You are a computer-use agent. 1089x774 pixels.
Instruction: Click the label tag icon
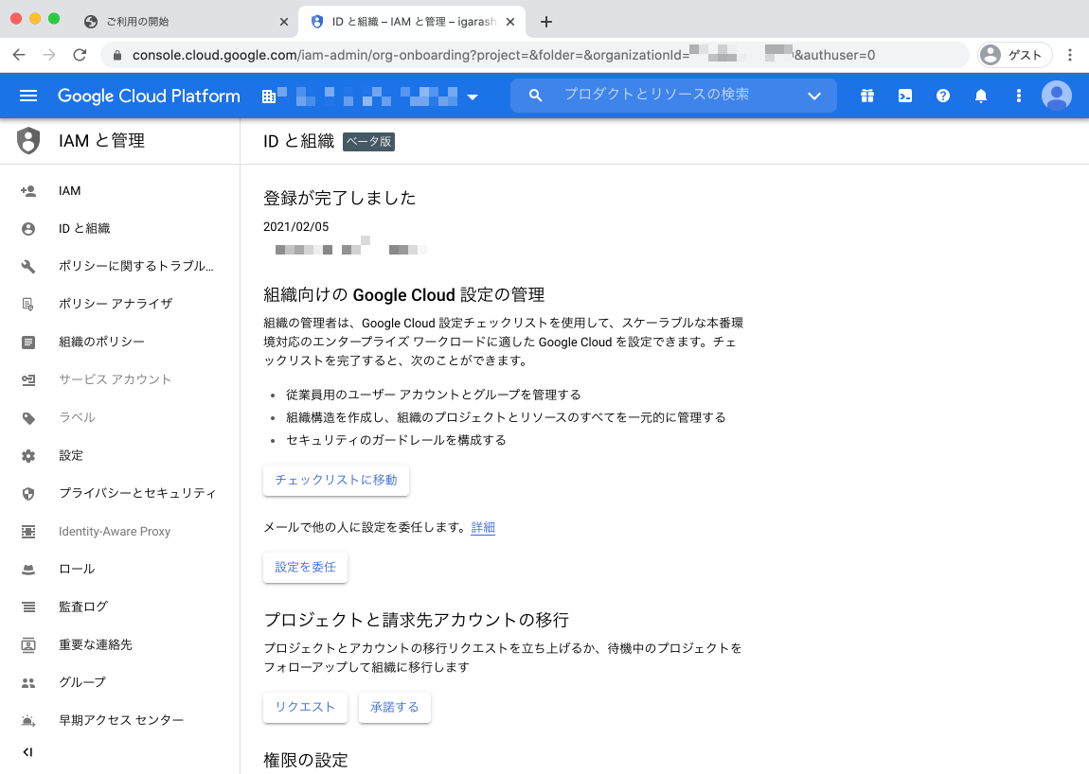[28, 418]
